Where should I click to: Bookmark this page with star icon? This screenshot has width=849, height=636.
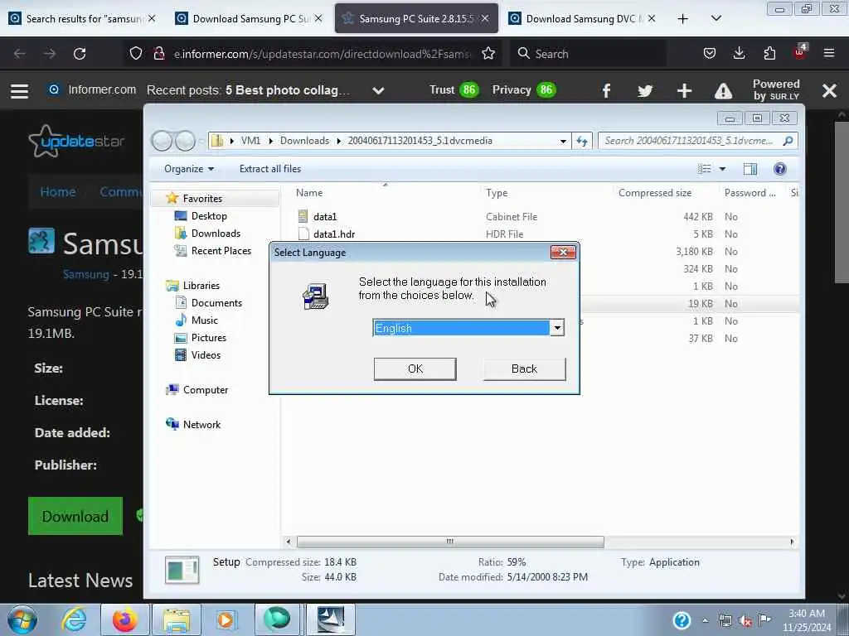point(488,54)
